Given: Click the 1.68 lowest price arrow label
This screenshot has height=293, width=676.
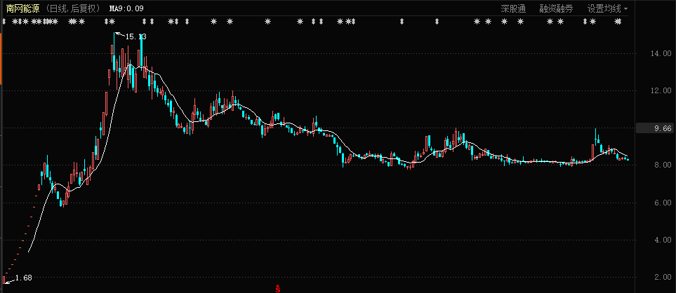Looking at the screenshot, I should click(x=22, y=278).
